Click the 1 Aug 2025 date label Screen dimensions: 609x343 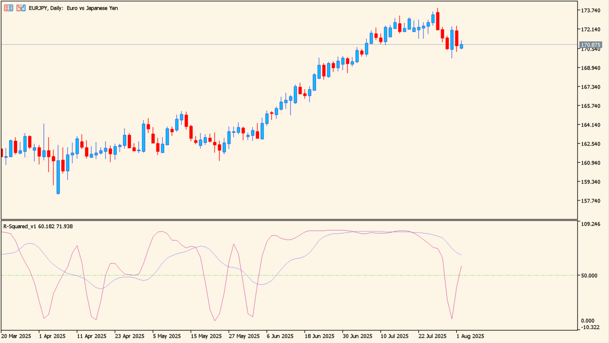coord(470,336)
